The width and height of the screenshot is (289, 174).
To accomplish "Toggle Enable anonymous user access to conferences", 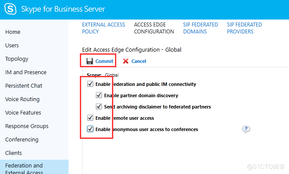I will [x=90, y=129].
